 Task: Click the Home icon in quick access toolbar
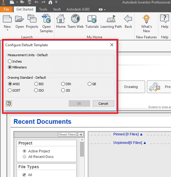click(x=50, y=2)
